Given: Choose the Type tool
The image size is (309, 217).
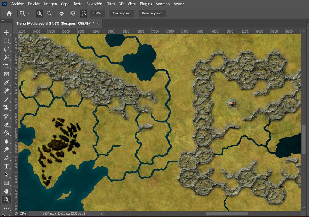Looking at the screenshot, I should 7,166.
